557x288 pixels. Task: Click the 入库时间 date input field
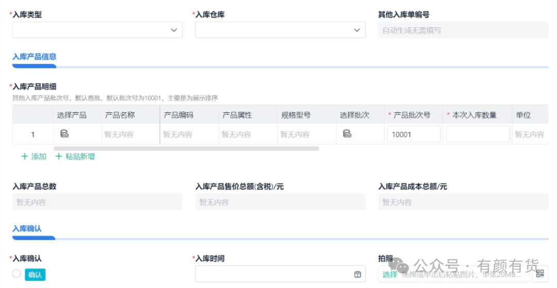point(273,274)
